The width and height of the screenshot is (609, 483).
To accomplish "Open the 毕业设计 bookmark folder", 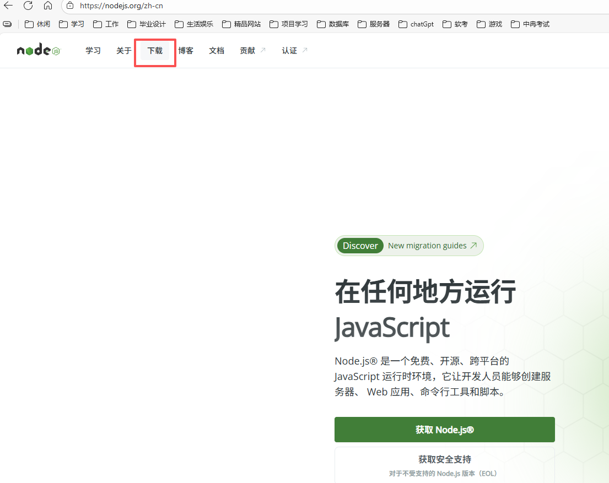I will click(x=147, y=24).
